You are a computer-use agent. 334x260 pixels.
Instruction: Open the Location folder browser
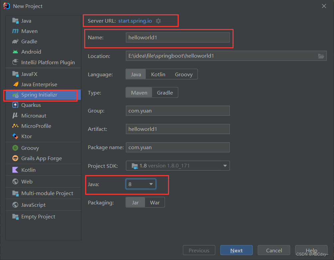(x=321, y=56)
